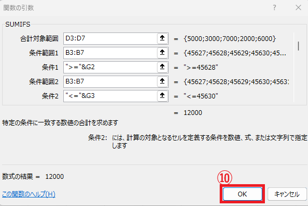Click the 特定の条件に一致する数値の合計を求めます description
The width and height of the screenshot is (308, 206).
(60, 123)
